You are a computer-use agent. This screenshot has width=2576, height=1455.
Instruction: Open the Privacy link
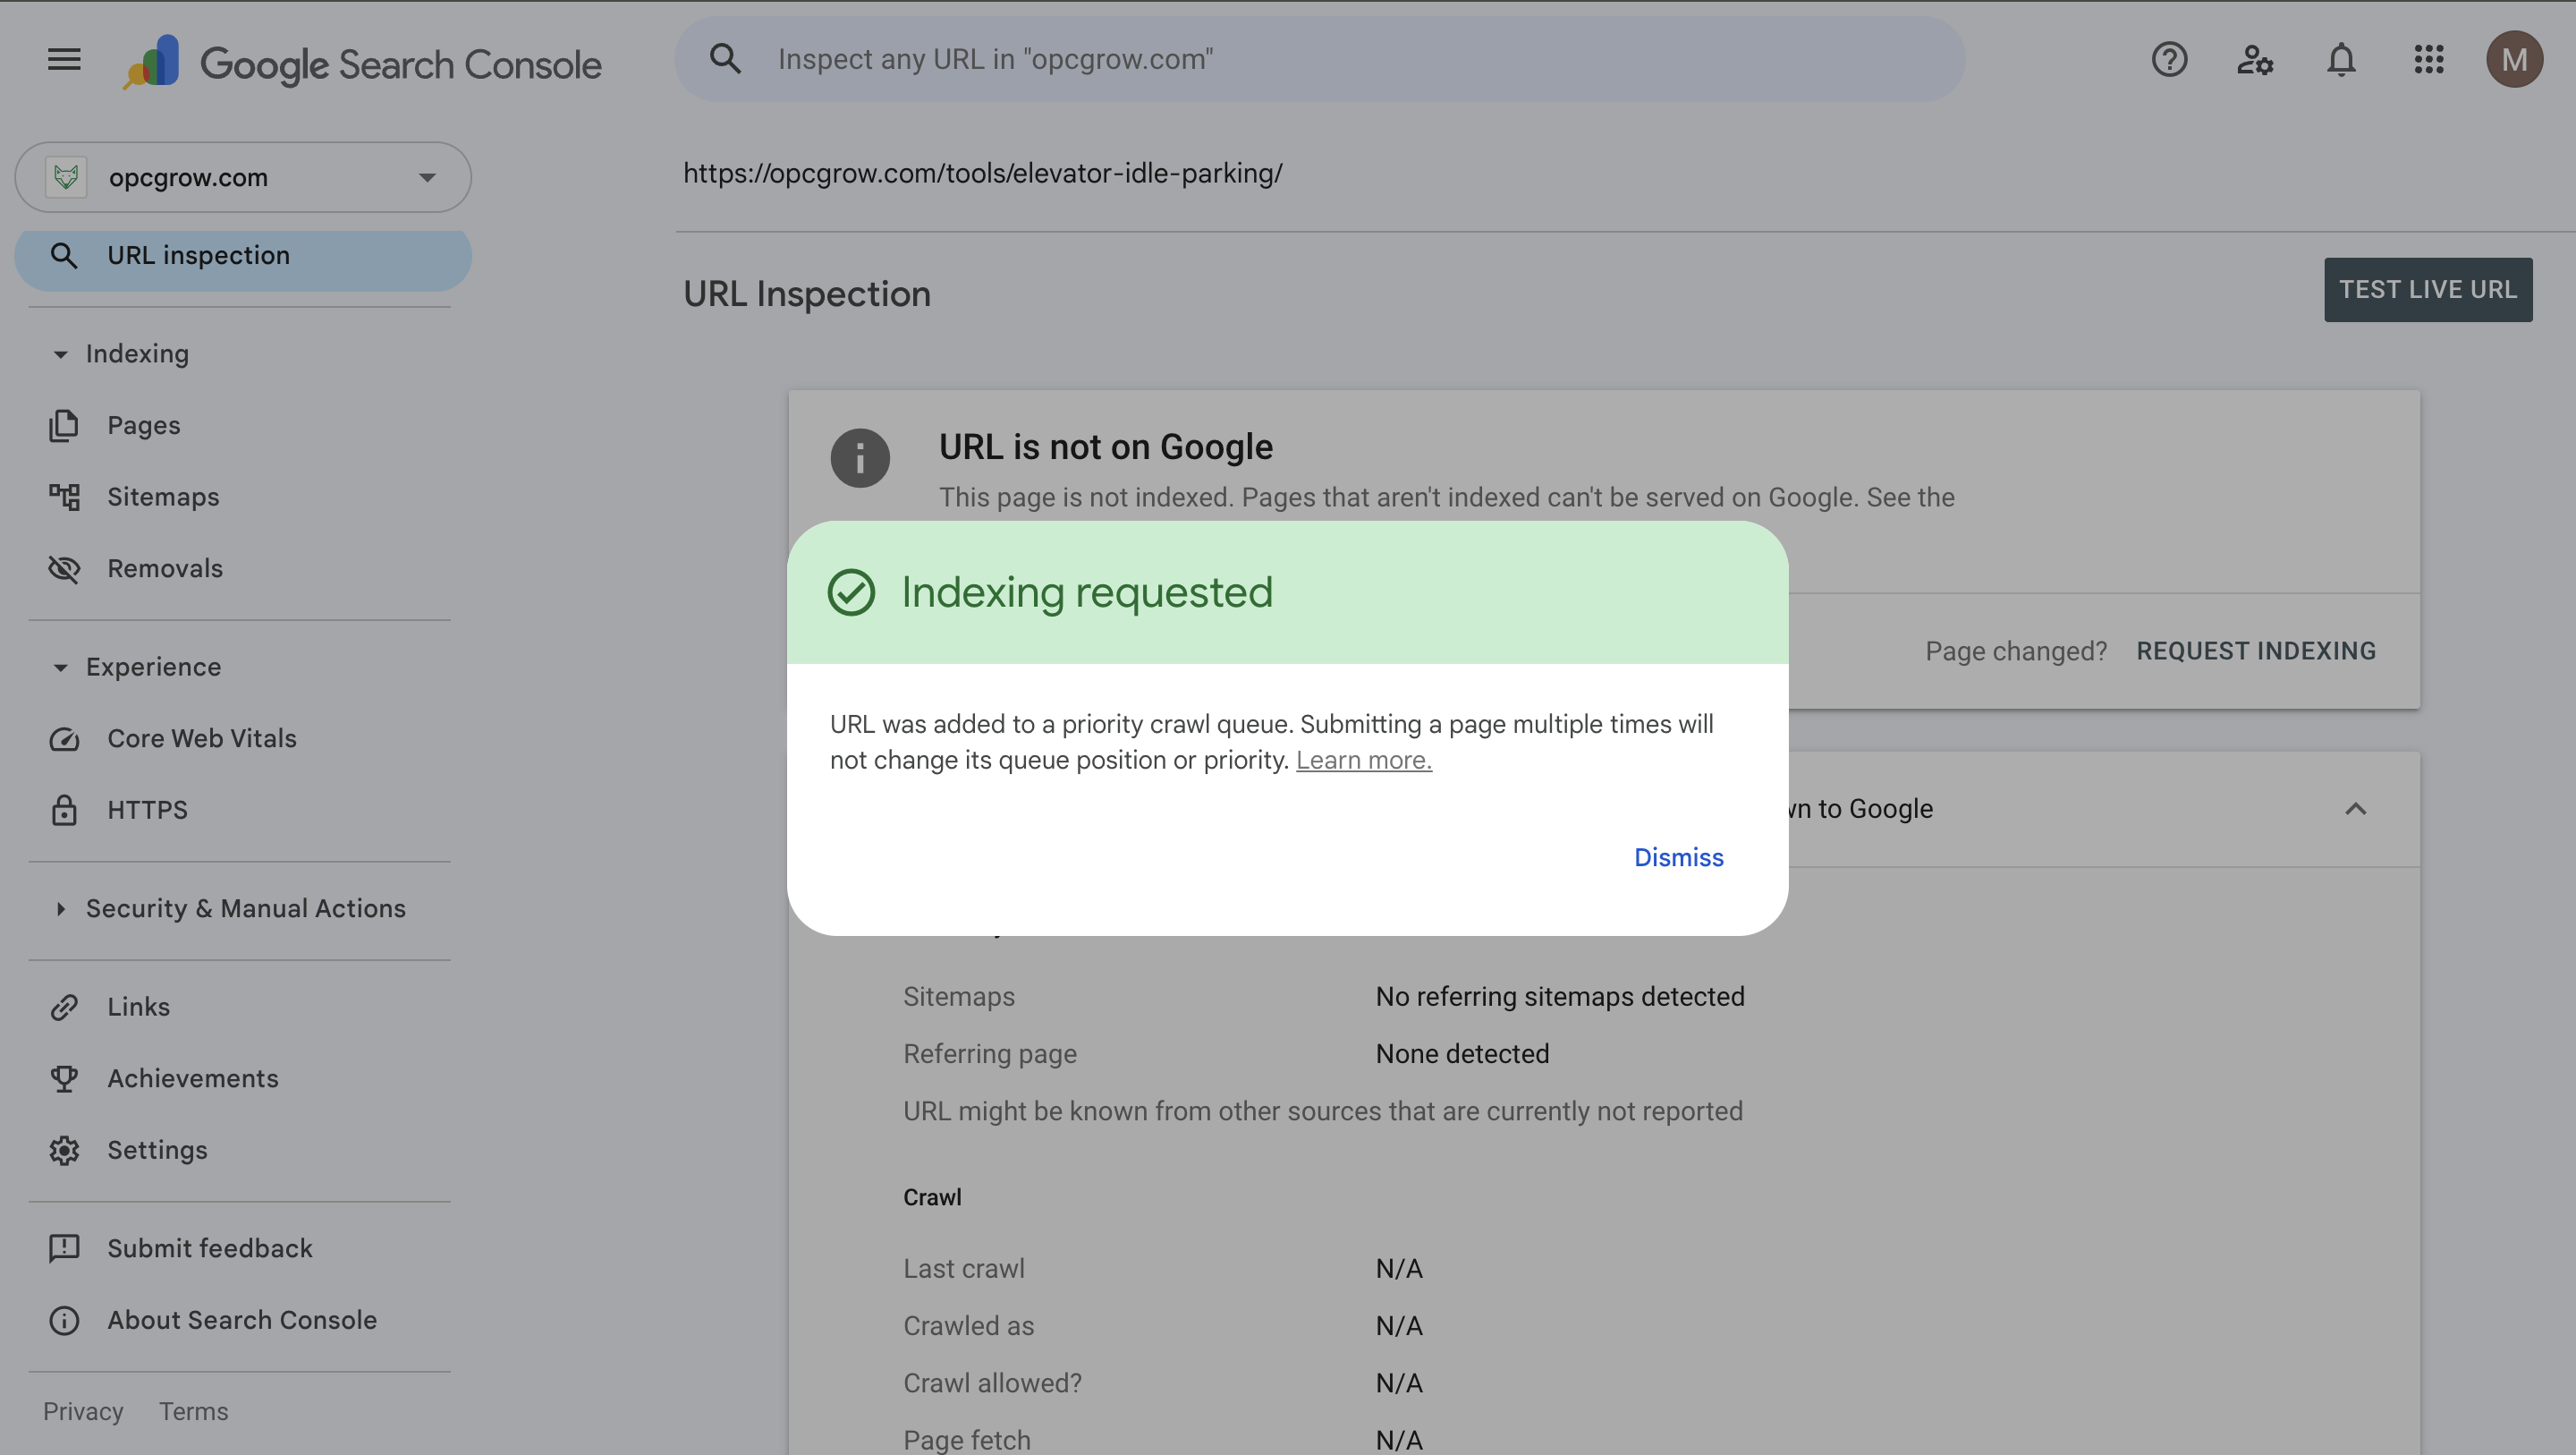click(x=83, y=1412)
